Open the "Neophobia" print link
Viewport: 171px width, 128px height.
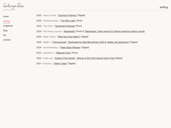69,31
